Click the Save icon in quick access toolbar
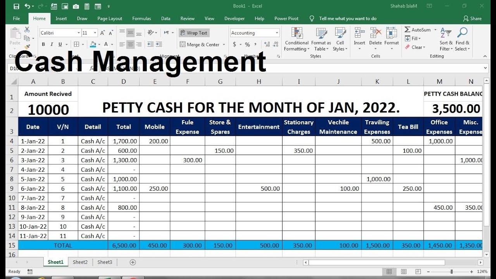This screenshot has width=496, height=279. (x=16, y=6)
